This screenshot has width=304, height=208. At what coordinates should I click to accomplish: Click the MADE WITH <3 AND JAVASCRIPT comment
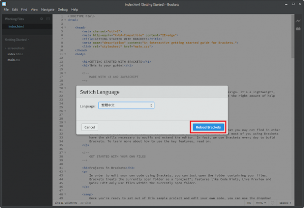[x=114, y=77]
